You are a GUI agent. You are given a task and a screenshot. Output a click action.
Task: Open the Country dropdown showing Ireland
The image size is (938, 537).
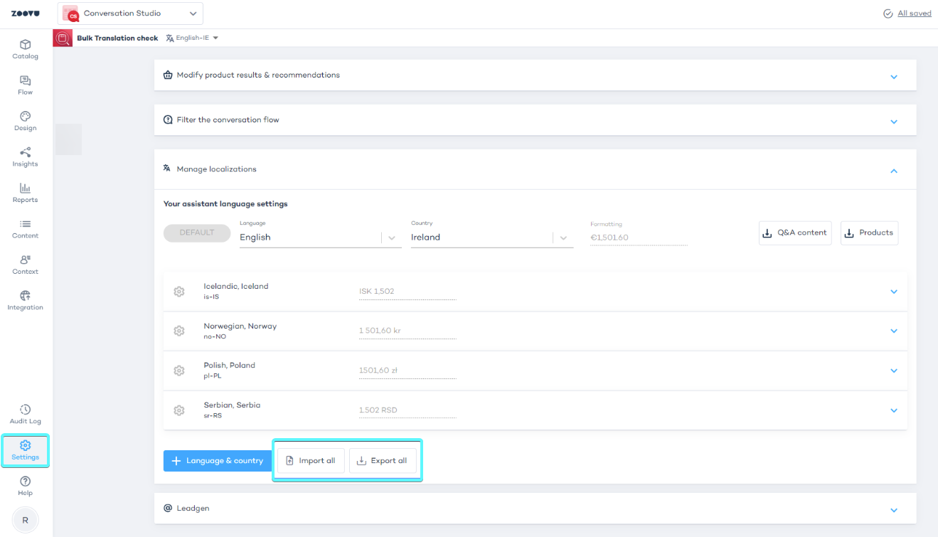563,238
